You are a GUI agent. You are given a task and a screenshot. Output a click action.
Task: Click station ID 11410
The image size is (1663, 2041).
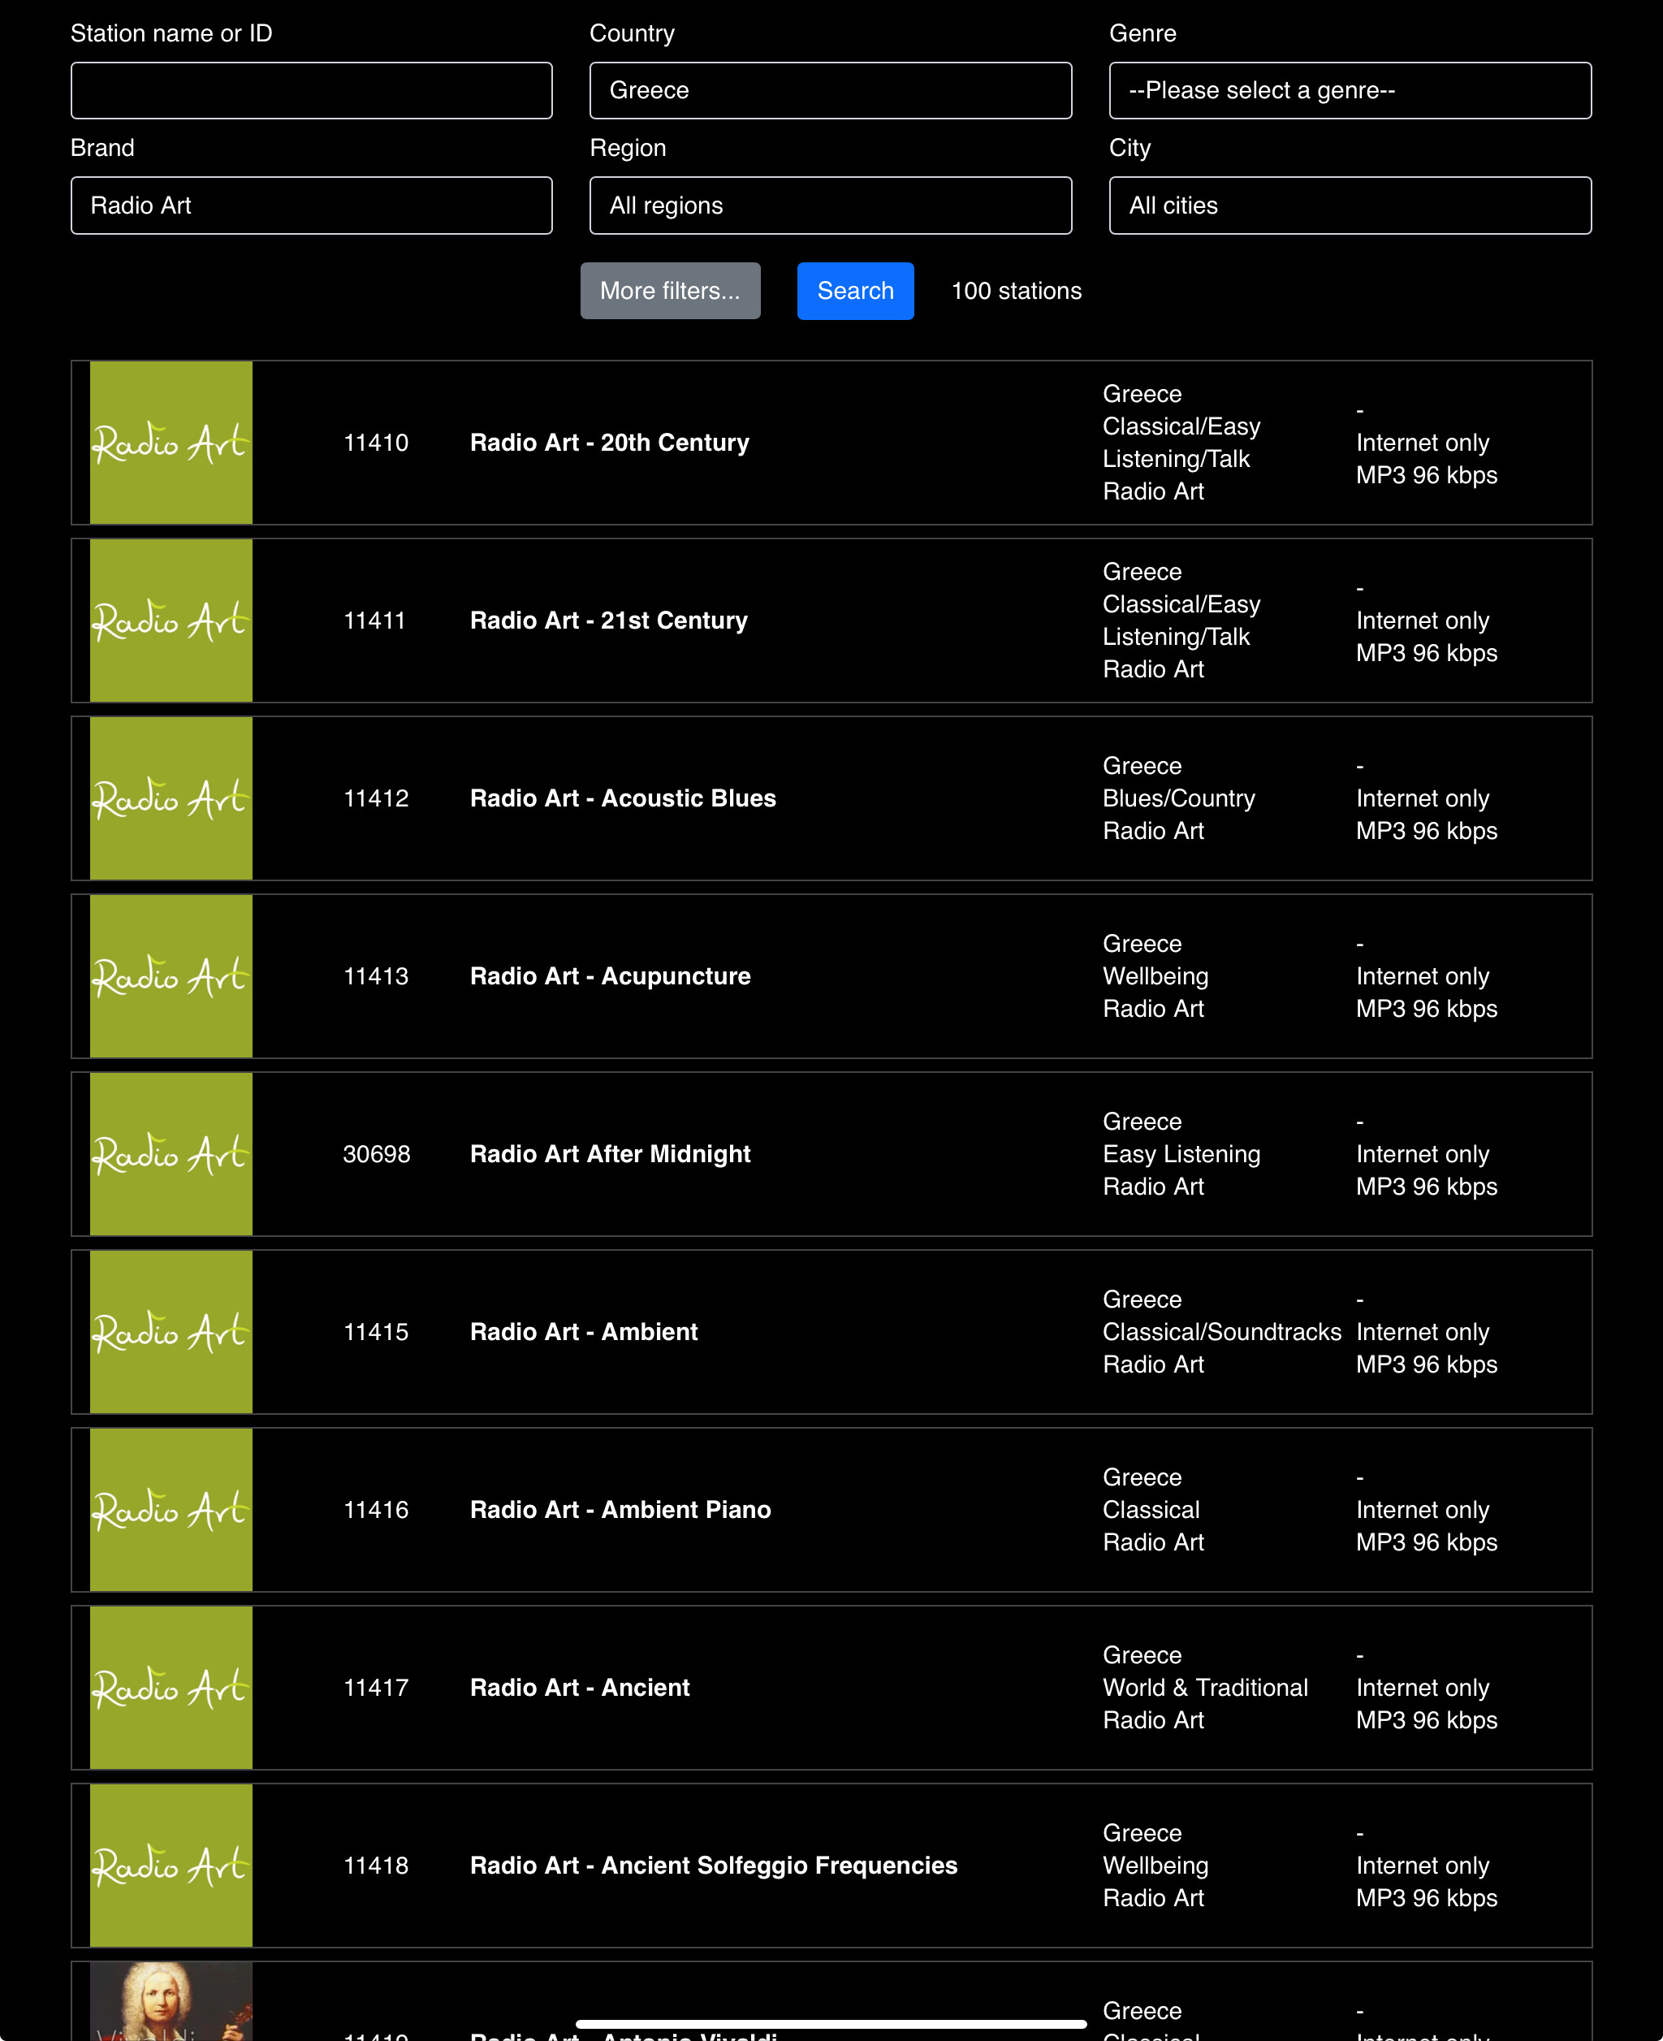(x=375, y=443)
